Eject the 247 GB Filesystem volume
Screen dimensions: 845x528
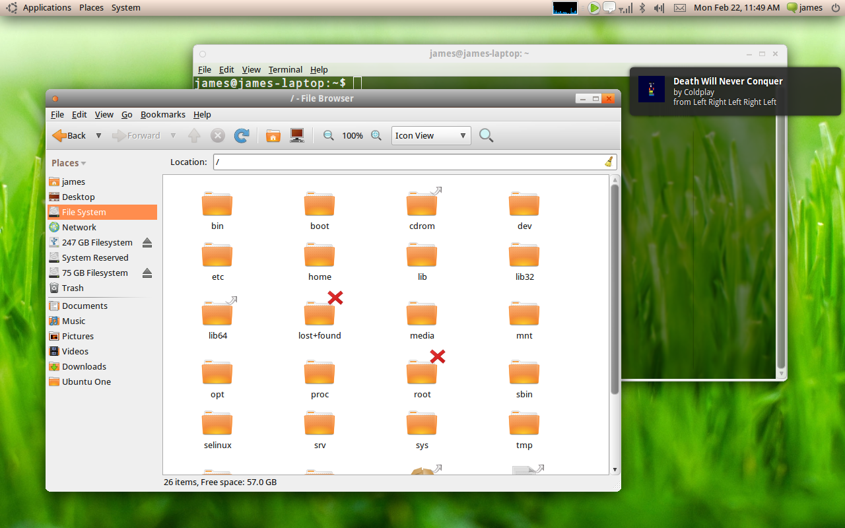[147, 242]
